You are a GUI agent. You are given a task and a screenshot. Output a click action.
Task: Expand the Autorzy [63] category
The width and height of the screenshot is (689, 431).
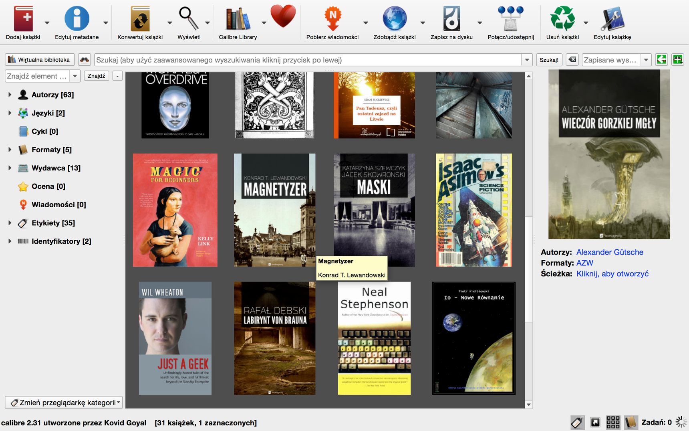pyautogui.click(x=10, y=95)
